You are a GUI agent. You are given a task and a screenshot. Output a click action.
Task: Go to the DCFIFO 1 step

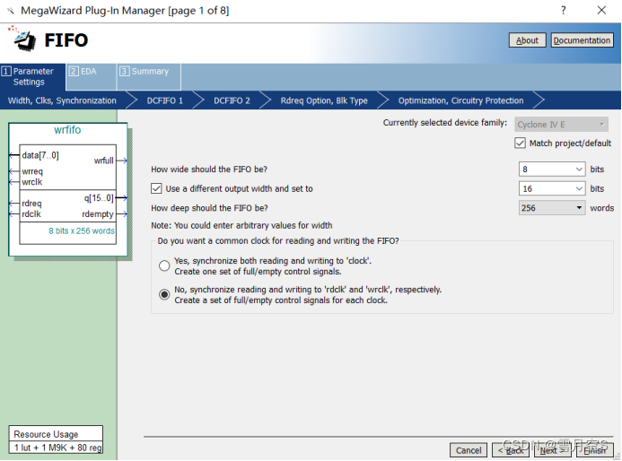click(164, 100)
